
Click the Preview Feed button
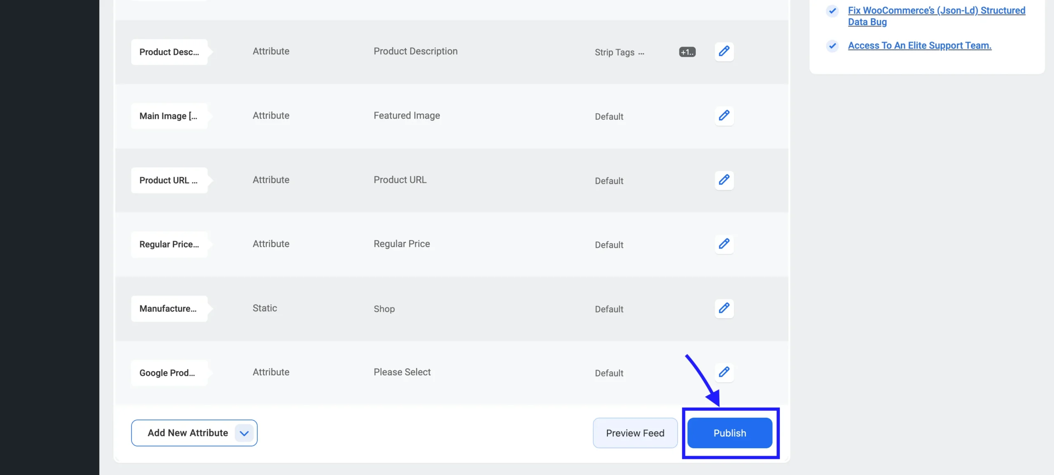click(635, 433)
